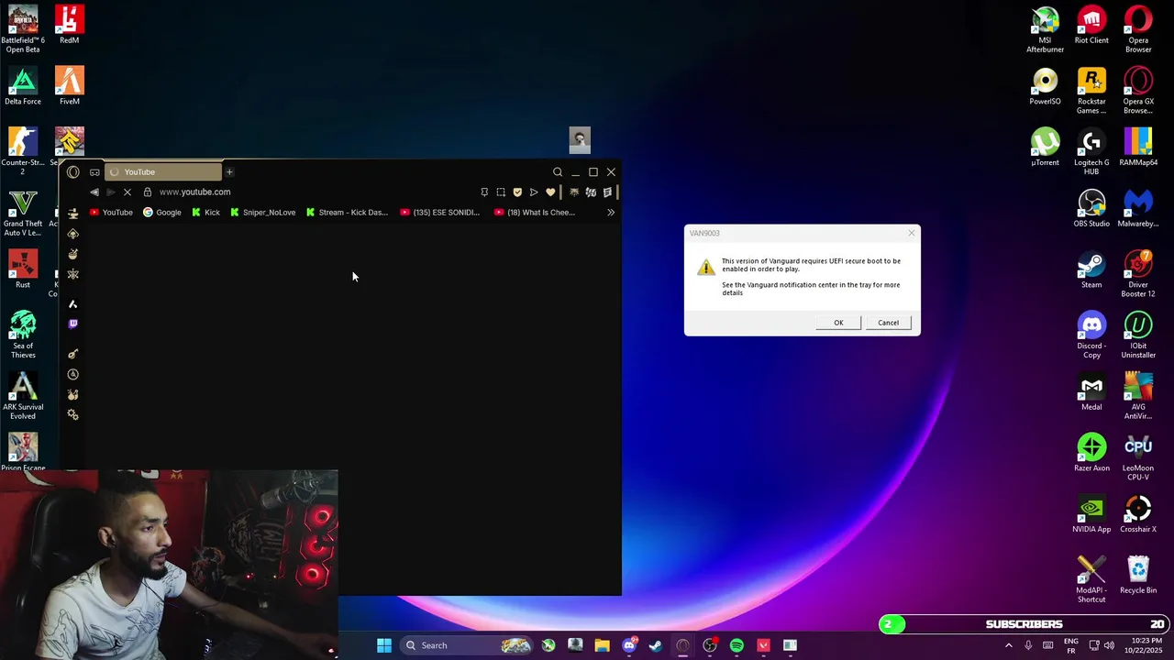Open the (18) What Is Chee bookmark

(x=535, y=212)
